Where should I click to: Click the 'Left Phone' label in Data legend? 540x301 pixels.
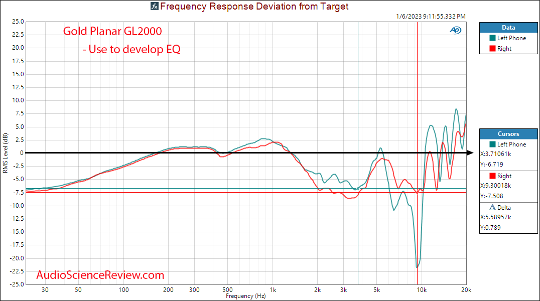pos(511,38)
